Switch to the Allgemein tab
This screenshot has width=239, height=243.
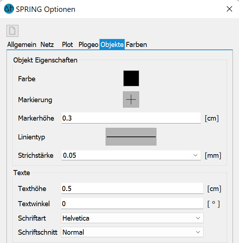point(22,45)
